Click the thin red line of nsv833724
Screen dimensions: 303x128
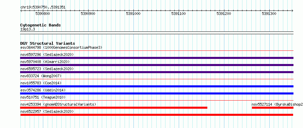[157, 79]
